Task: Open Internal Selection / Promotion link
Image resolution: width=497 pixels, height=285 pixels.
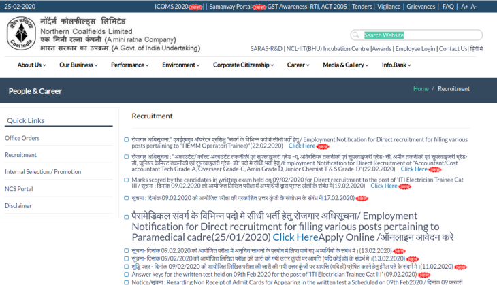Action: tap(43, 171)
